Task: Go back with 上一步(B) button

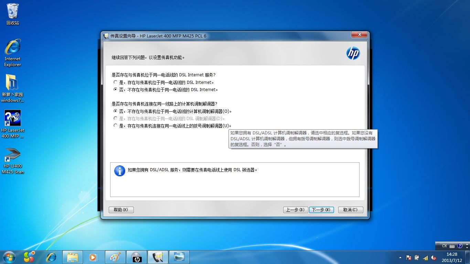Action: [x=296, y=210]
